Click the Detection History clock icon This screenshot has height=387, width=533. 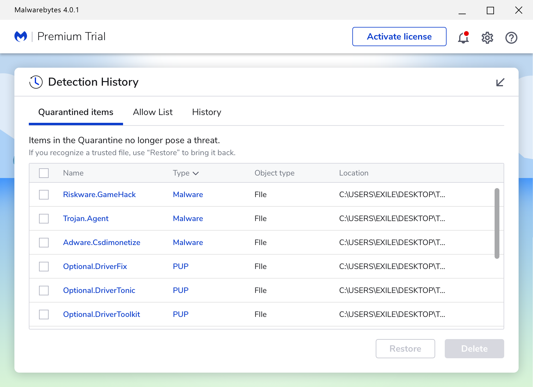click(x=36, y=82)
